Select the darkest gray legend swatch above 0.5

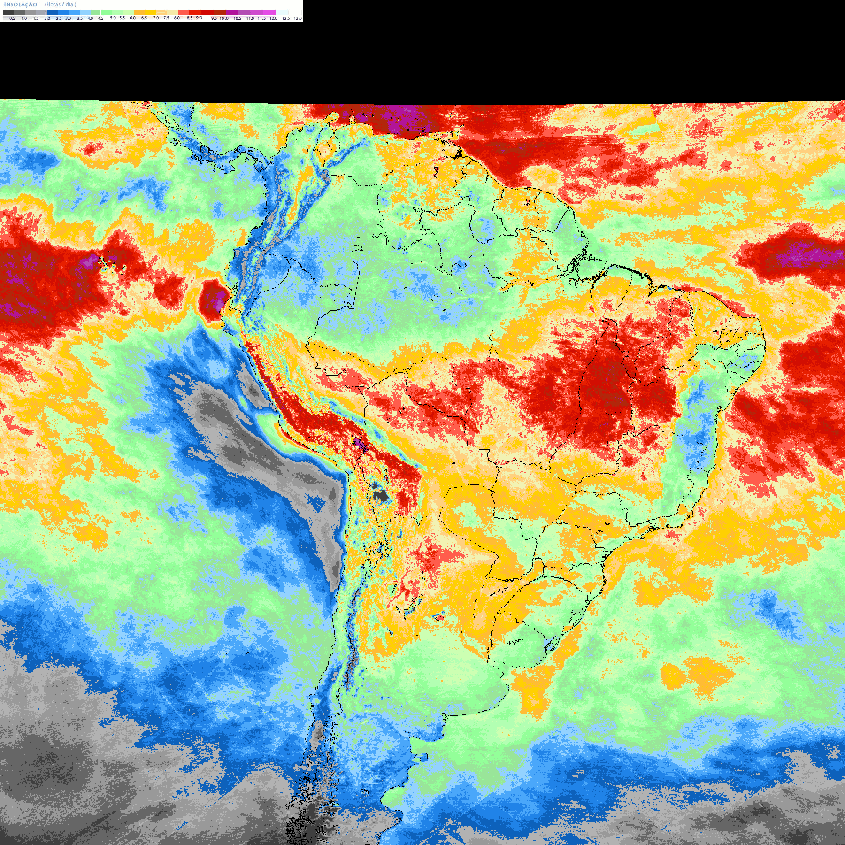click(x=8, y=13)
